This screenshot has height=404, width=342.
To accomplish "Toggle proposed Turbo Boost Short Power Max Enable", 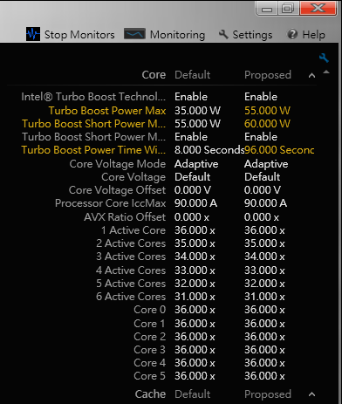I will click(x=261, y=137).
